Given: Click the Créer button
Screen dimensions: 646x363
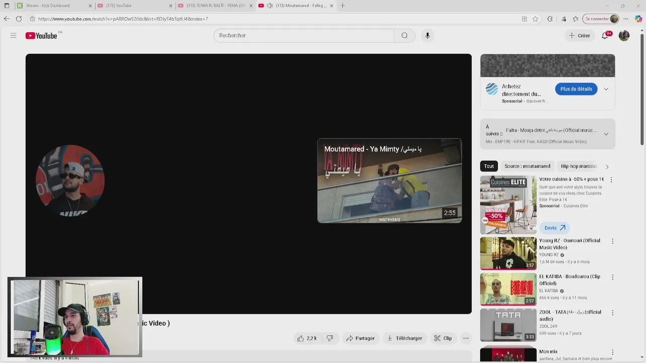Looking at the screenshot, I should coord(580,35).
